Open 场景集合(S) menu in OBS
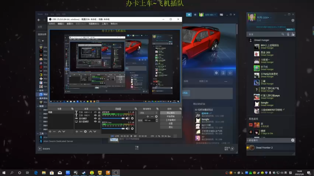The width and height of the screenshot is (314, 176). tap(94, 24)
